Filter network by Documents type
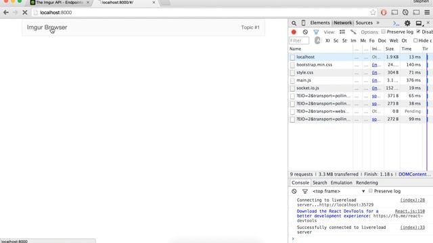Screen dimensions: 433x243 click(382, 40)
